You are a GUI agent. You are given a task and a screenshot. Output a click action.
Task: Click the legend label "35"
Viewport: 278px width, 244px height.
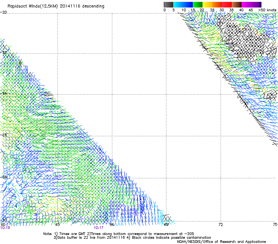231,10
